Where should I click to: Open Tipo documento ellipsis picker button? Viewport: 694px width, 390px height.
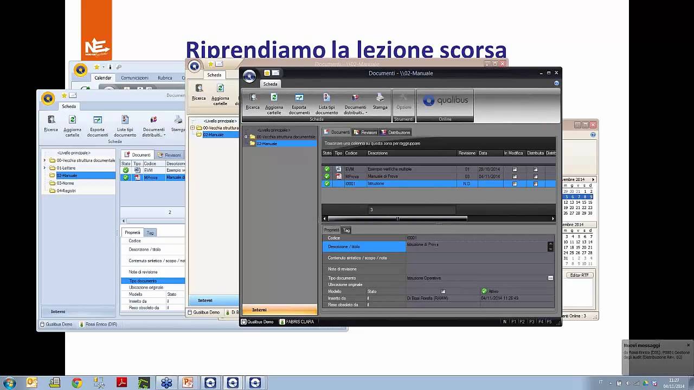(x=550, y=278)
